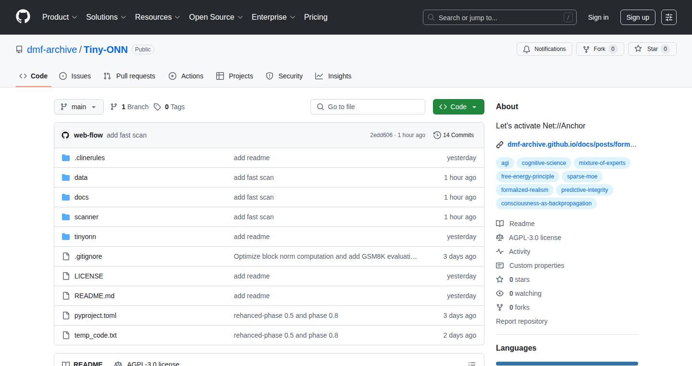Switch to the Actions tab
692x366 pixels.
186,76
